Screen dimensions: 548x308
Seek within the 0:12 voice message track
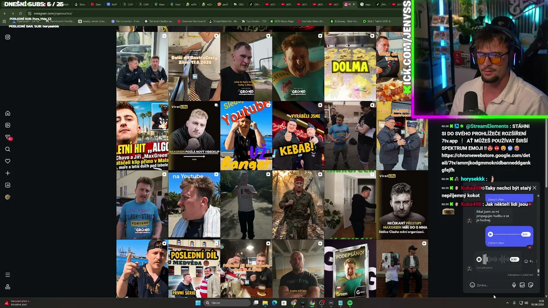pyautogui.click(x=508, y=234)
